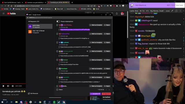The width and height of the screenshot is (185, 104).
Task: Open Windows Start menu
Action: (x=2, y=102)
